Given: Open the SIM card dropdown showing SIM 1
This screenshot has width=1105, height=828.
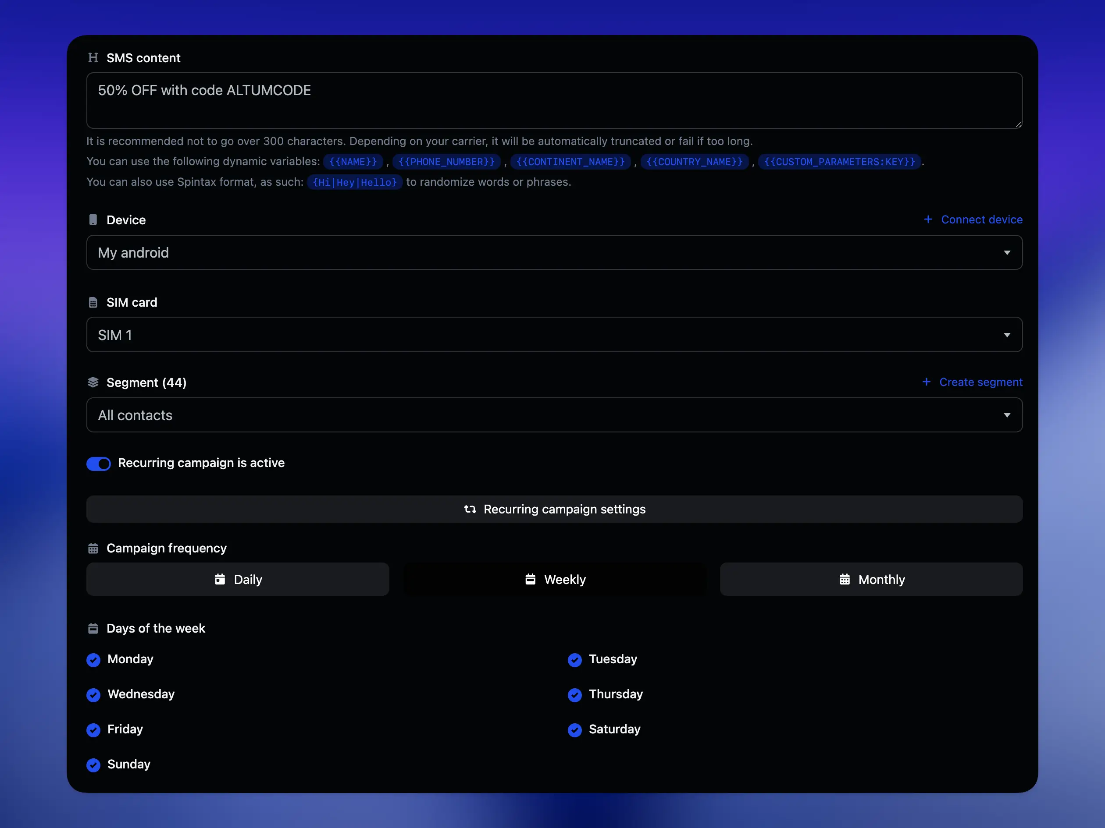Looking at the screenshot, I should 555,335.
